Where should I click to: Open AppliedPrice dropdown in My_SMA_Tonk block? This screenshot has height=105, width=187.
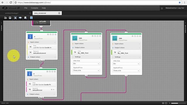pyautogui.click(x=126, y=71)
